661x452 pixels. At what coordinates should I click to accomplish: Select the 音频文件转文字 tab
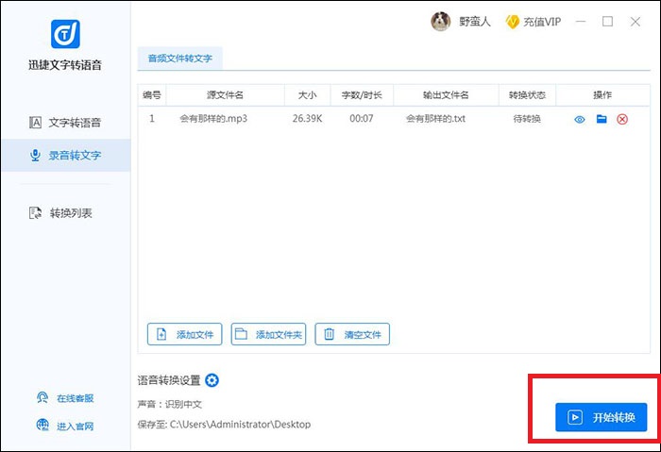tap(180, 59)
